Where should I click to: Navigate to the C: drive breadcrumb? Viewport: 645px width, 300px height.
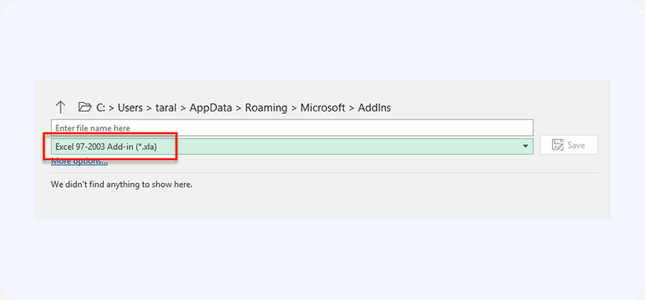pos(101,108)
